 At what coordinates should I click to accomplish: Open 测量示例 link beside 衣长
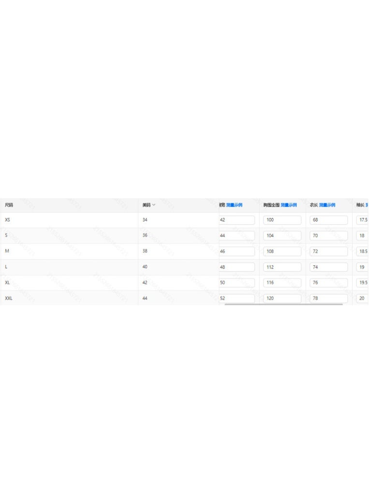point(327,205)
